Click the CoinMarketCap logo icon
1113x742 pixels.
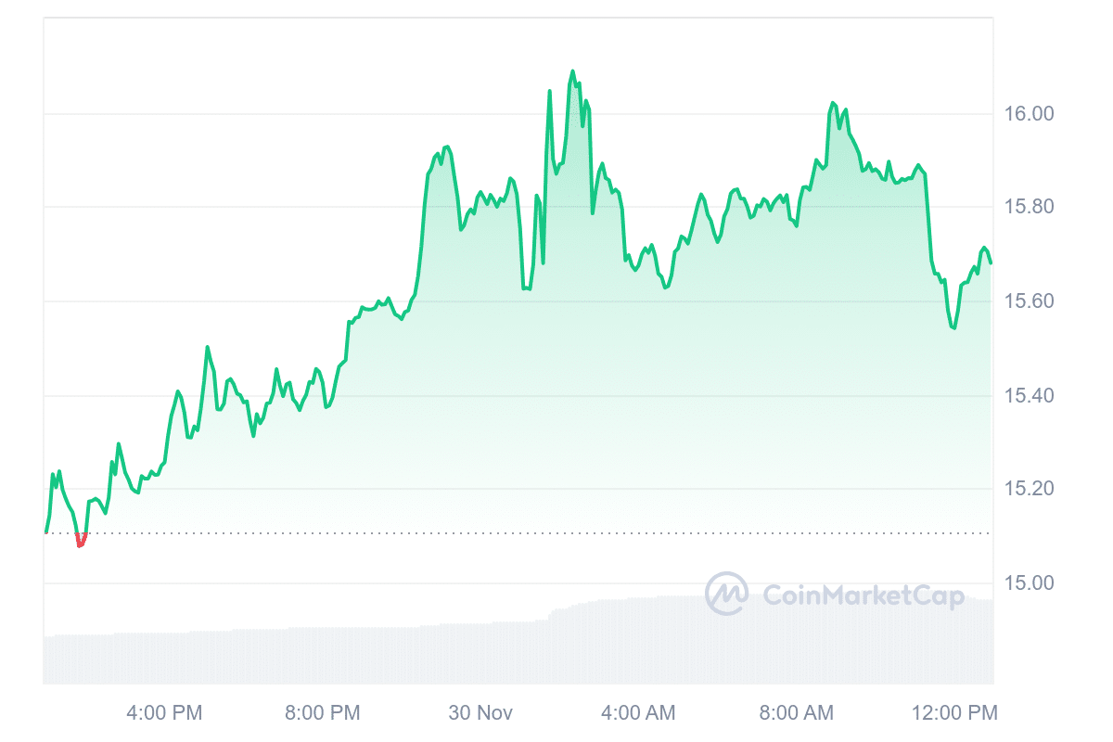click(x=726, y=594)
